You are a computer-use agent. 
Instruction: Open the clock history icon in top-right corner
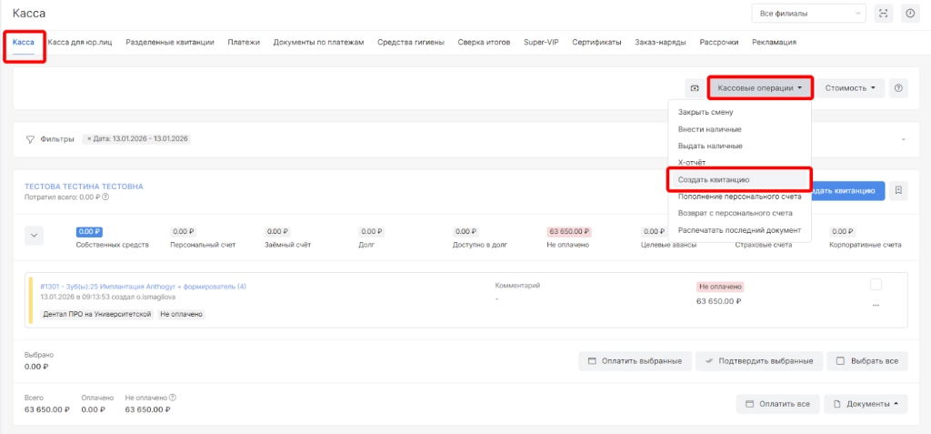pos(909,14)
